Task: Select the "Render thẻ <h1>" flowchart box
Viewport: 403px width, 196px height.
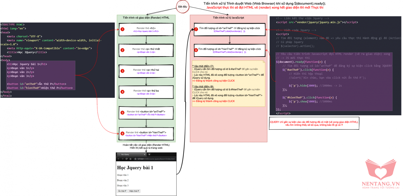Action: coord(146,29)
